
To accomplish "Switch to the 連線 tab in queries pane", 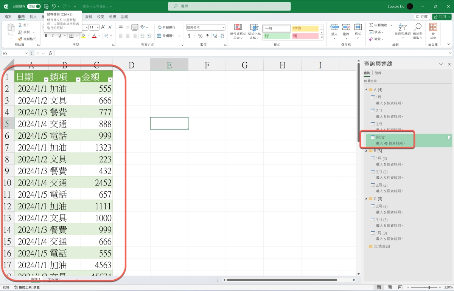I will pyautogui.click(x=378, y=73).
